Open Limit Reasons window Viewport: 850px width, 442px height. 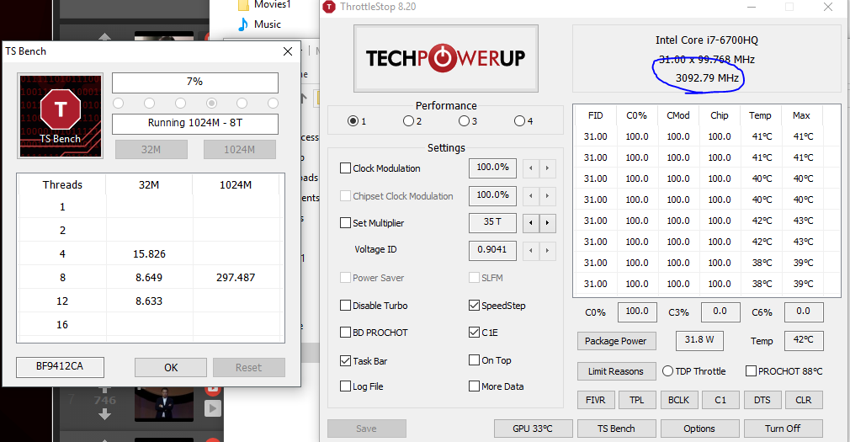click(616, 371)
